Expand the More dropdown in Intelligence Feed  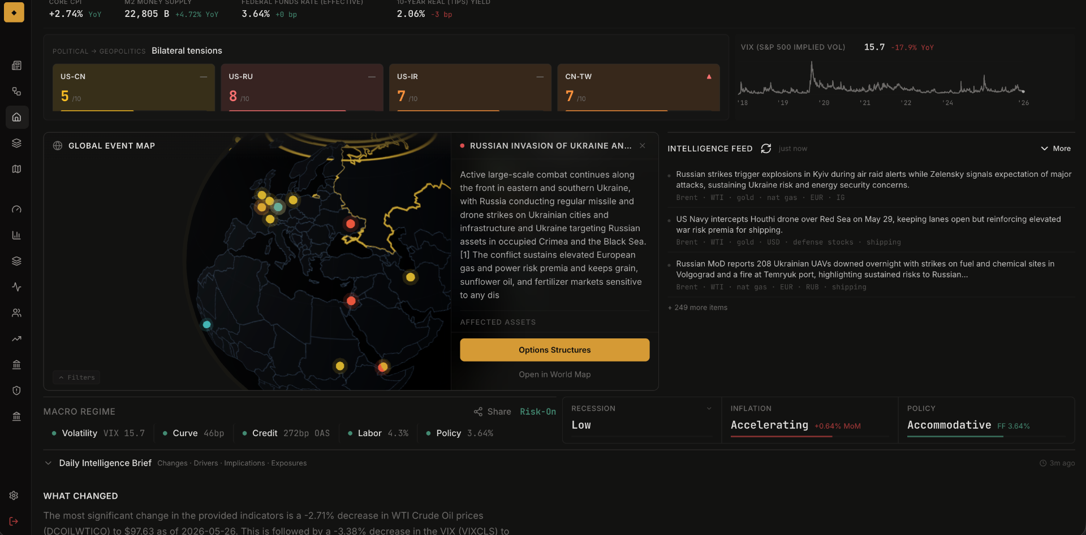tap(1055, 149)
